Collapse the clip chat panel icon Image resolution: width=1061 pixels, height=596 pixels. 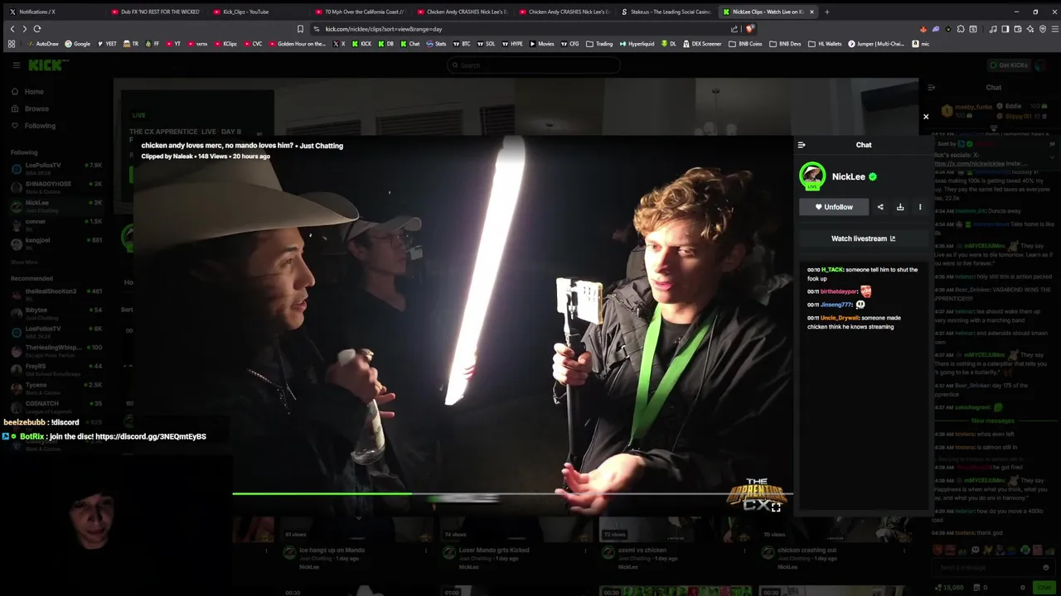tap(802, 145)
